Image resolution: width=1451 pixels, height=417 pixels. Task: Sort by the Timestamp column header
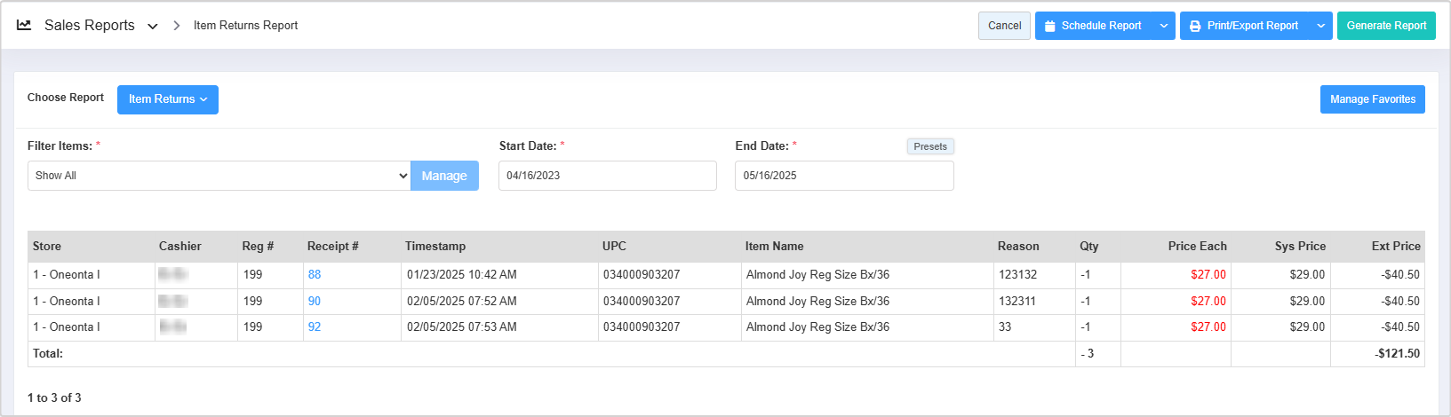point(435,247)
